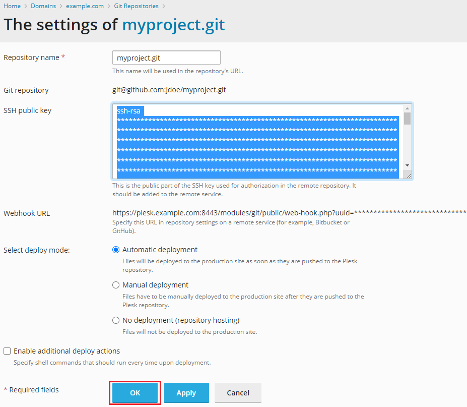Click the myproject.git title in the heading
This screenshot has height=407, width=467.
pos(173,25)
